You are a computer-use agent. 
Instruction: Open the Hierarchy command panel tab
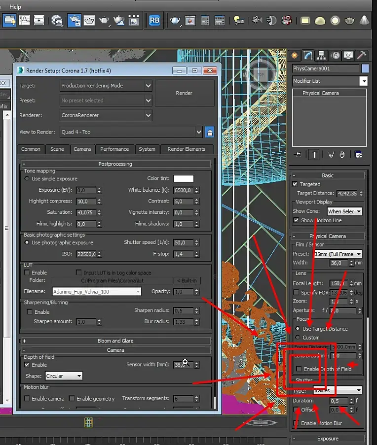tap(321, 55)
